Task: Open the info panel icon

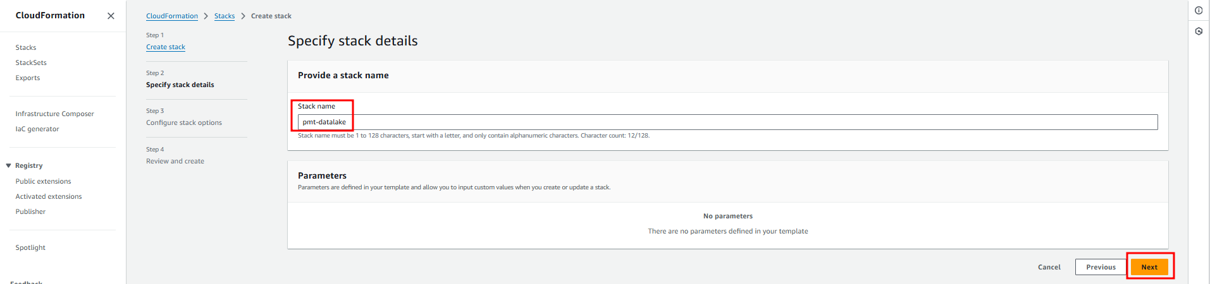Action: 1199,11
